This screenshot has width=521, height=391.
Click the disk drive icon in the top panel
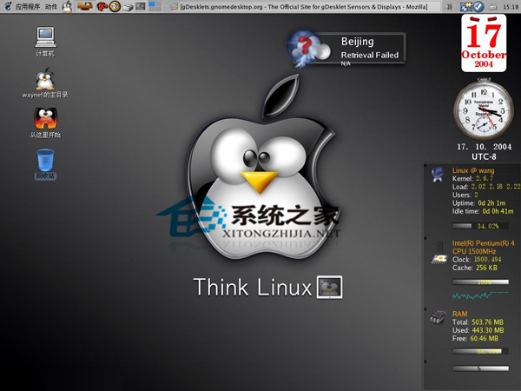pyautogui.click(x=128, y=7)
